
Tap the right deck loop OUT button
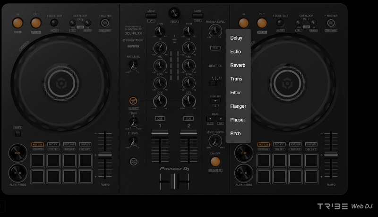click(262, 23)
